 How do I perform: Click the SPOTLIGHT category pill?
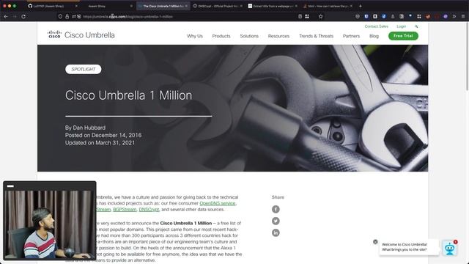[x=83, y=69]
